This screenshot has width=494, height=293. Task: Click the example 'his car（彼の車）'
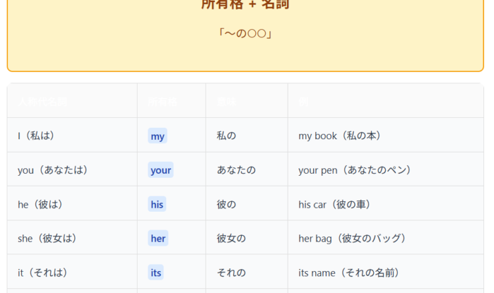pyautogui.click(x=335, y=204)
